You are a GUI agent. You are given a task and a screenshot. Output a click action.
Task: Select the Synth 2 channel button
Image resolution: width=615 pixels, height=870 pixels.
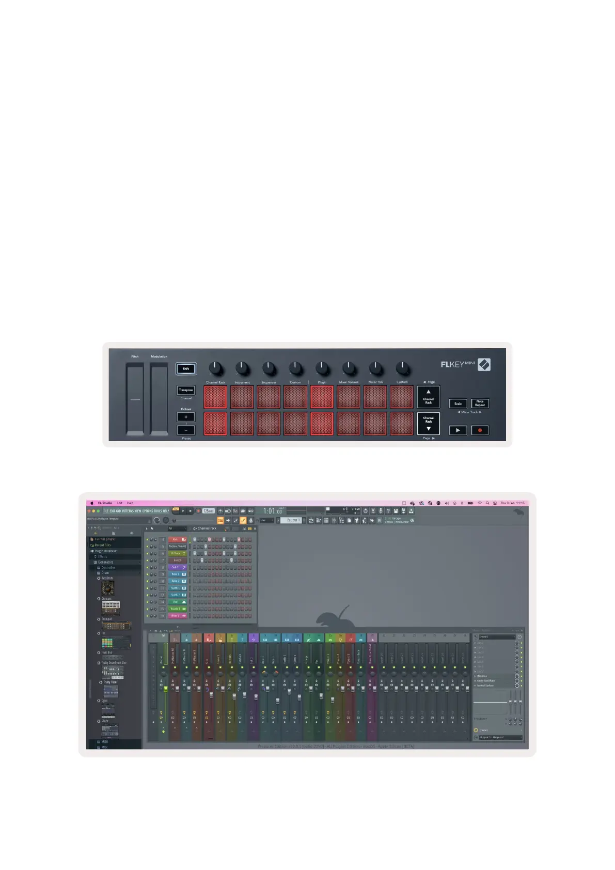178,595
